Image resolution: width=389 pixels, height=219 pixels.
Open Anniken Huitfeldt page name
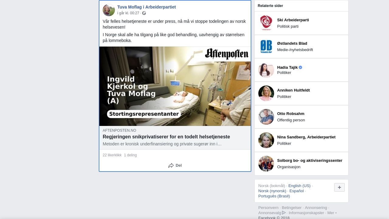click(x=294, y=90)
